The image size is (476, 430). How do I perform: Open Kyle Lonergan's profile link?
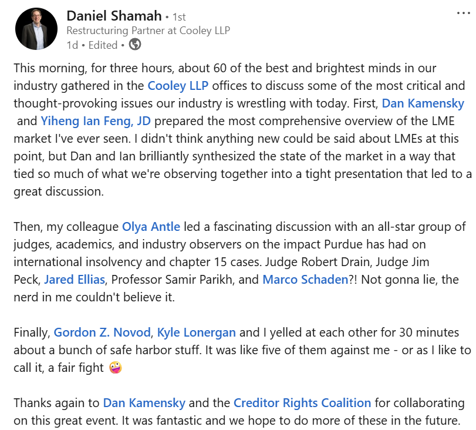coord(197,332)
